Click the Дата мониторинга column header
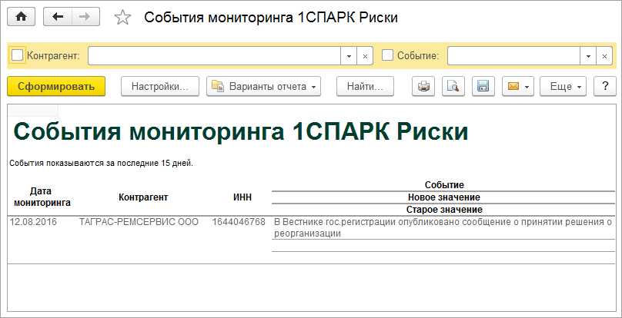Viewport: 622px width, 318px height. click(x=42, y=197)
